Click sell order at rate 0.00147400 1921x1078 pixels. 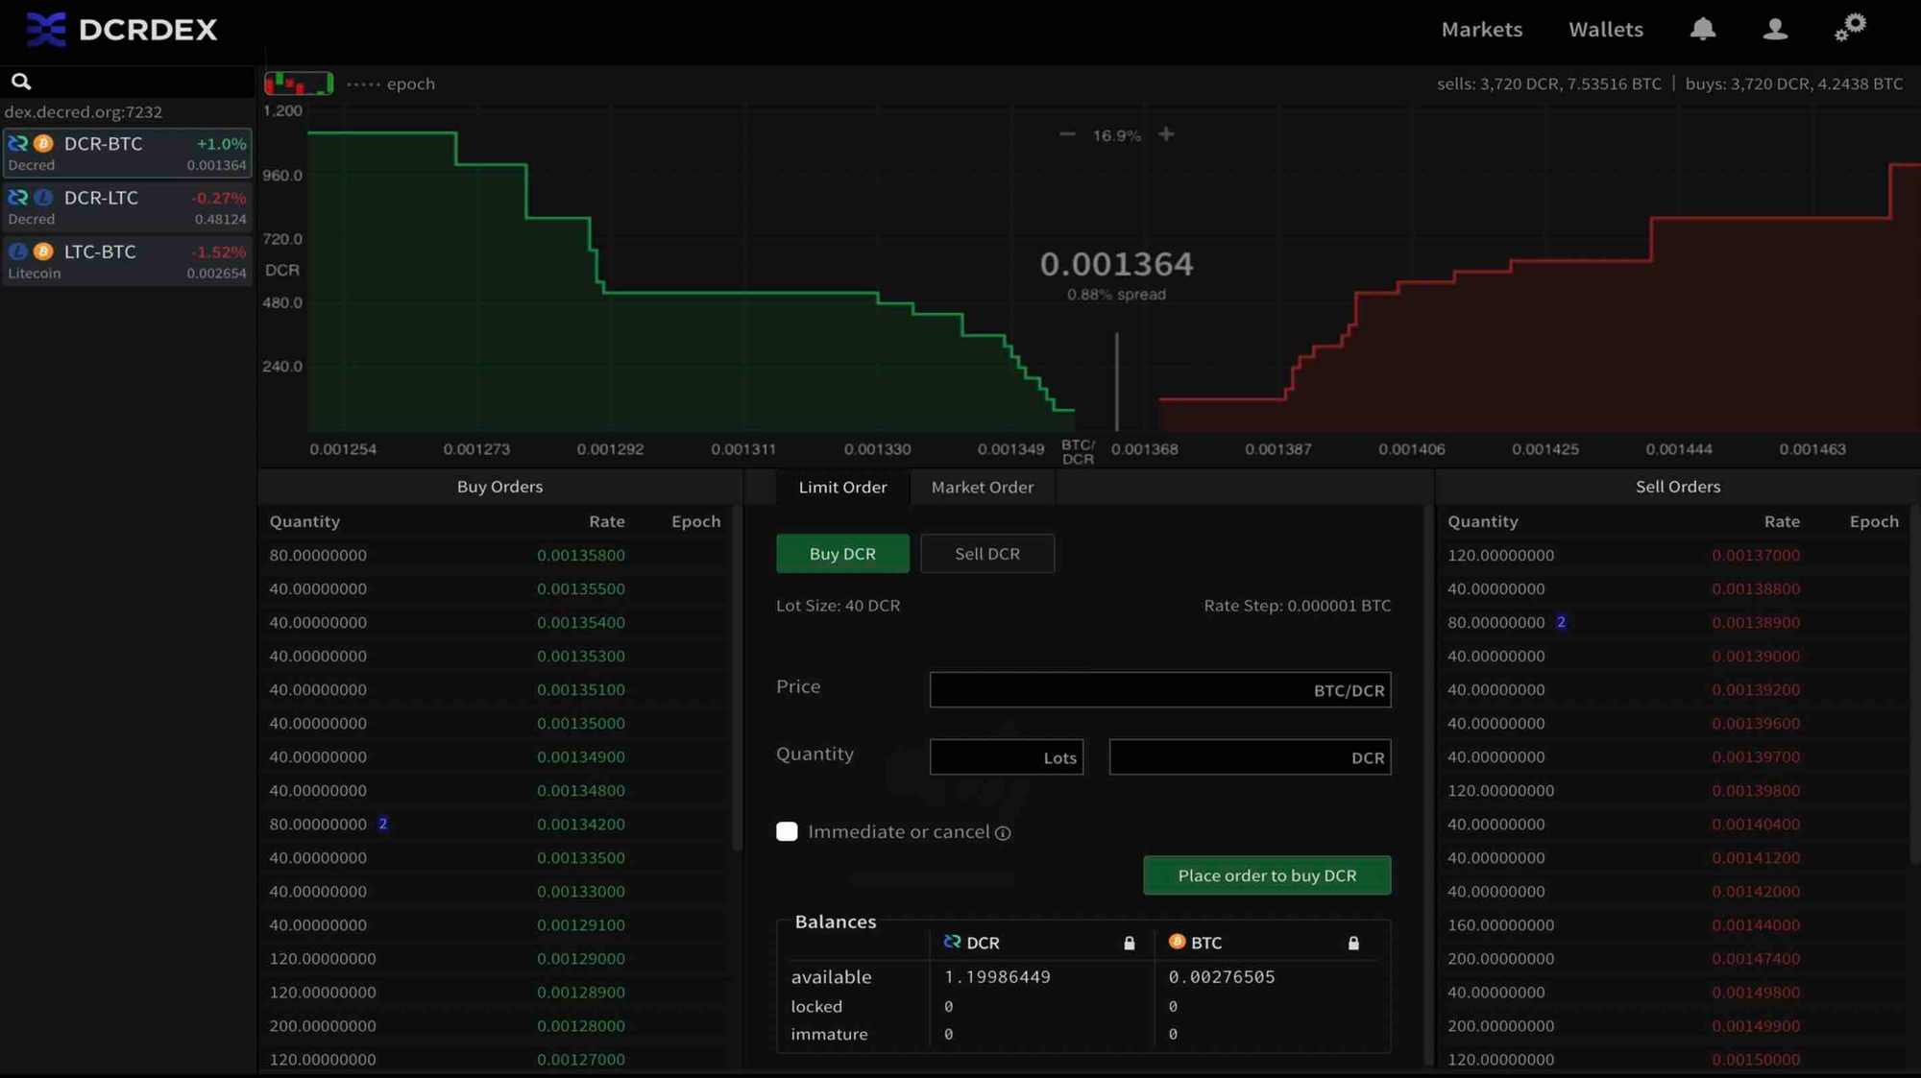tap(1673, 958)
